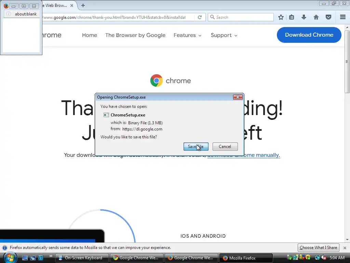Viewport: 350px width, 263px height.
Task: Minimize the small about:blank window
Action: click(13, 6)
